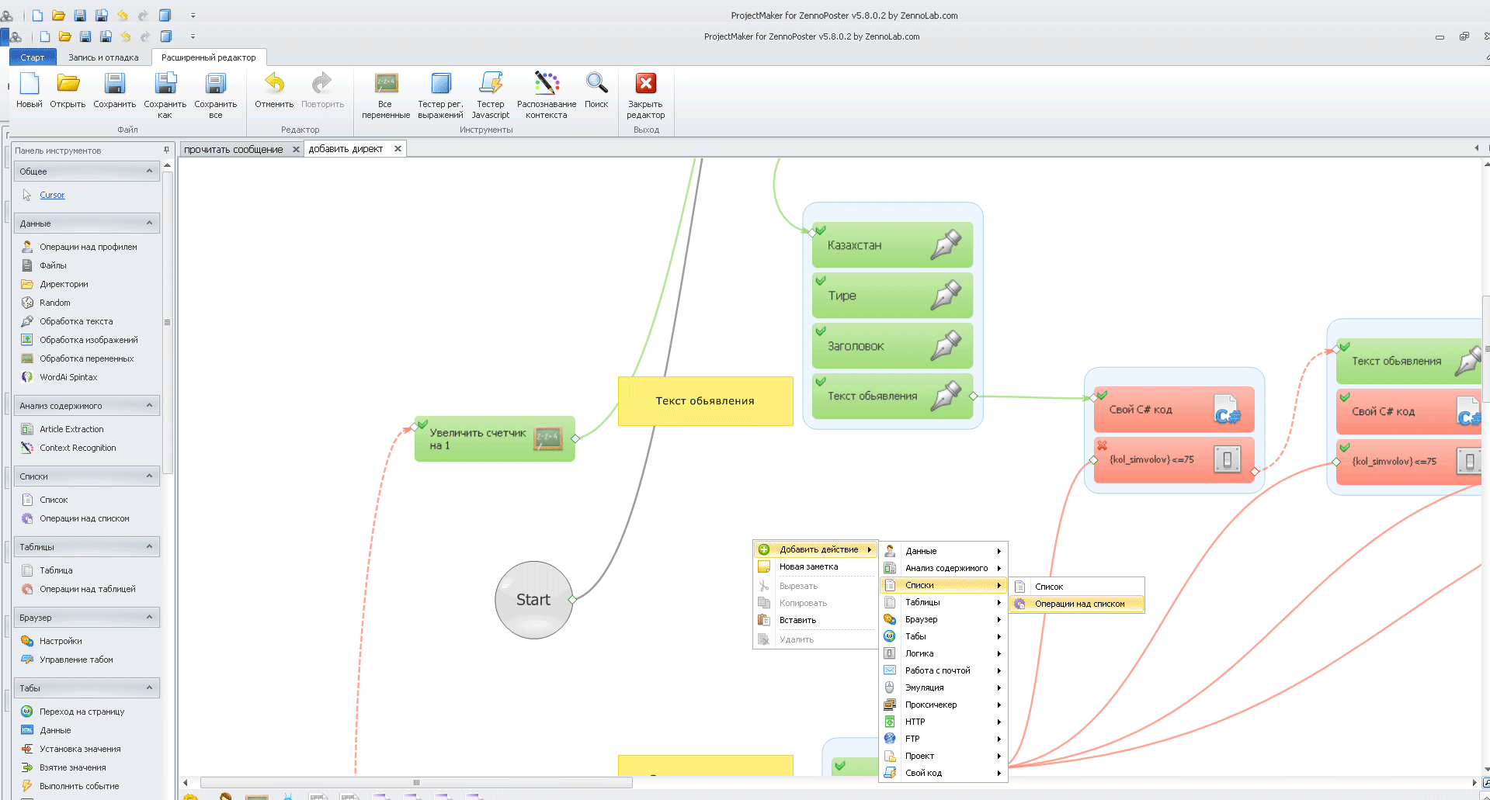Collapse the Общее toolbox section
Screen dimensions: 1490x800
coord(149,171)
